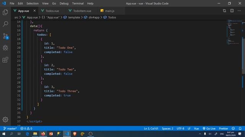Change encoding via UTF-8 indicator
Screen dimensions: 245x137
pos(180,129)
